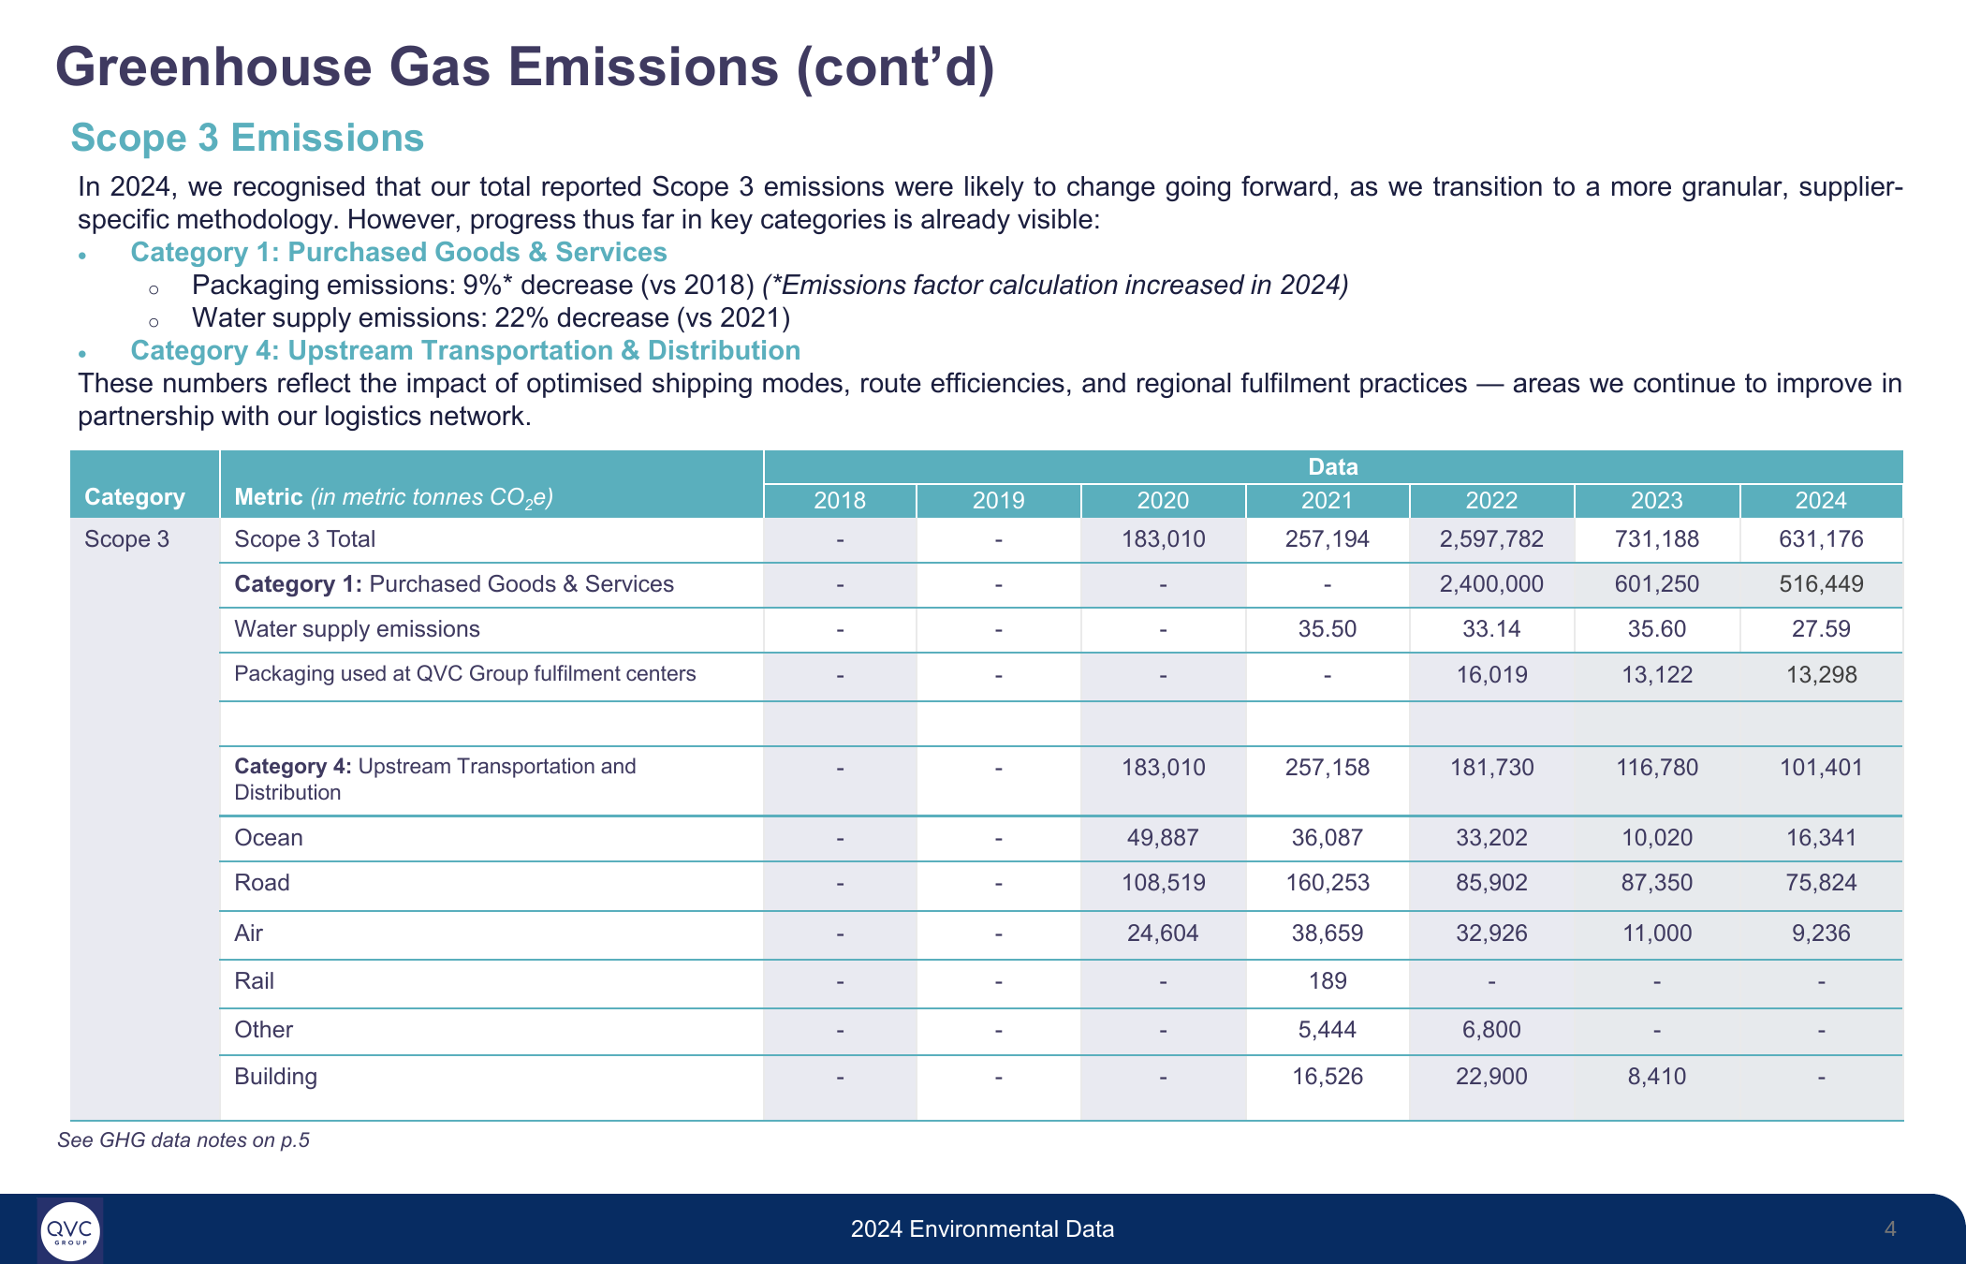Click the 2024 column header
Image resolution: width=1966 pixels, height=1264 pixels.
[1821, 501]
